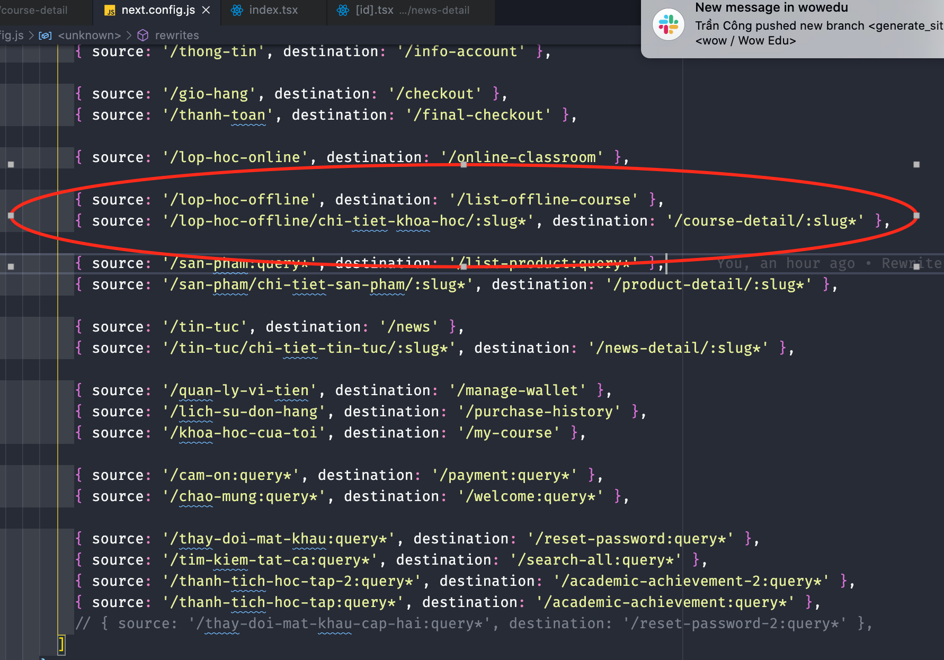Click the commented '/reset-password-2:query*' line
Screen dimensions: 944x660
coord(473,623)
